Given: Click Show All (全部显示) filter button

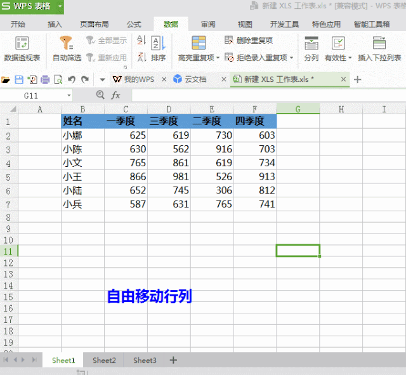Looking at the screenshot, I should [107, 41].
